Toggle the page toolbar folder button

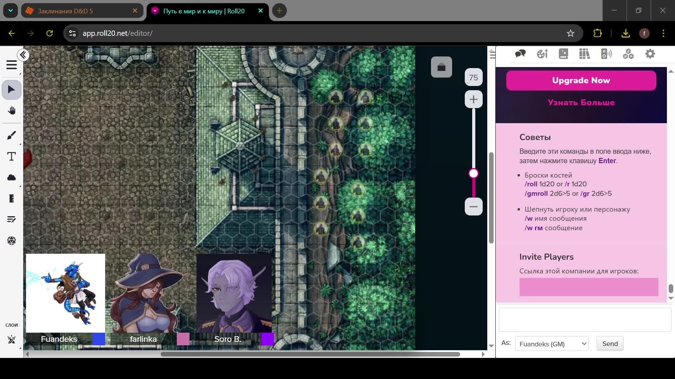coord(441,67)
